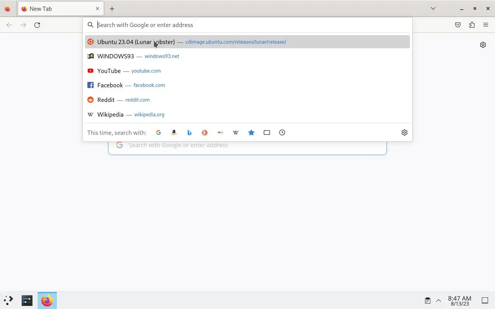Click the cdimage.ubuntu.com release URL

(x=236, y=42)
